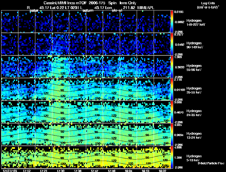Click the MIMI/APL text in header

[x=146, y=7]
